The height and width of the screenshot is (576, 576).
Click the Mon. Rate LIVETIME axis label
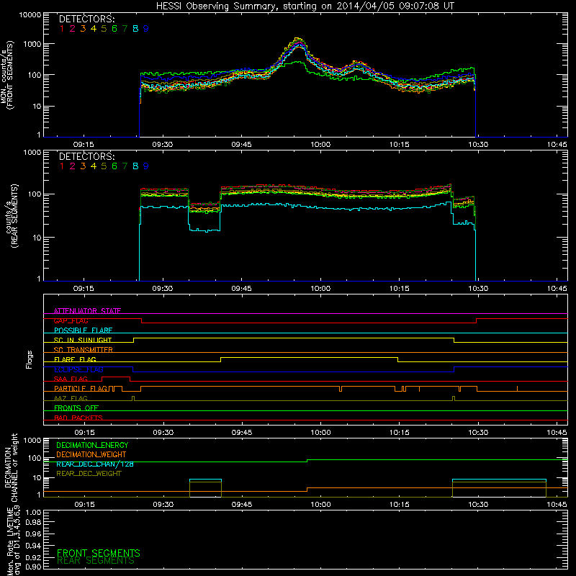(13, 541)
